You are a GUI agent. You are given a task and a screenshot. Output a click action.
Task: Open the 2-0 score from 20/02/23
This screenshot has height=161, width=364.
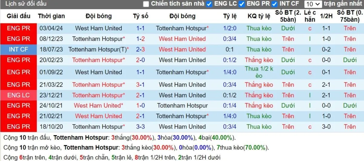tap(140, 60)
